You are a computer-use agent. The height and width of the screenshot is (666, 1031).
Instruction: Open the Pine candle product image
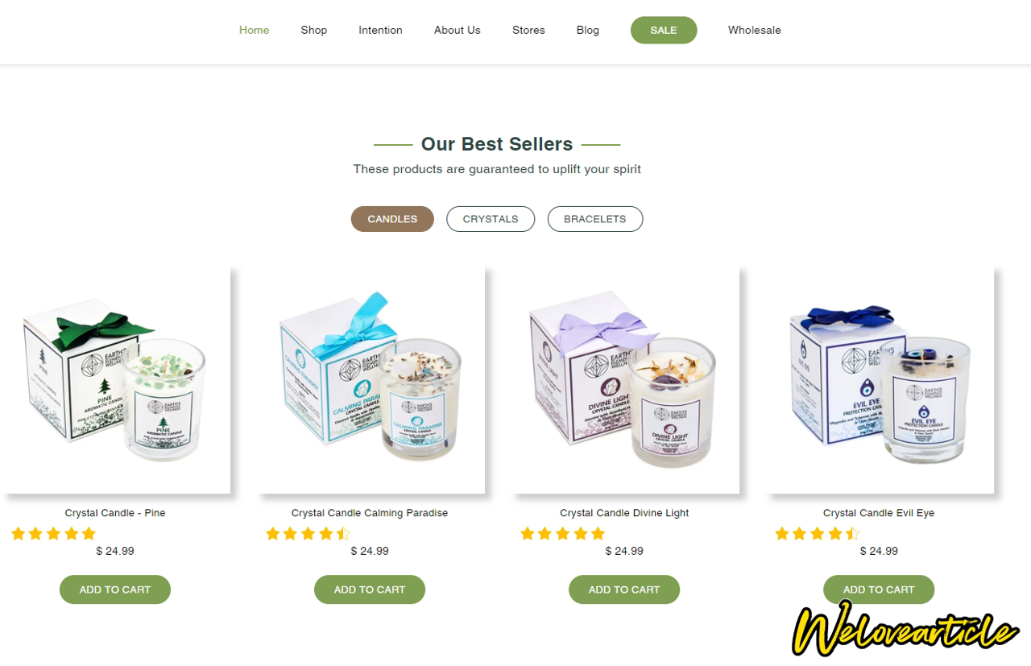click(115, 380)
